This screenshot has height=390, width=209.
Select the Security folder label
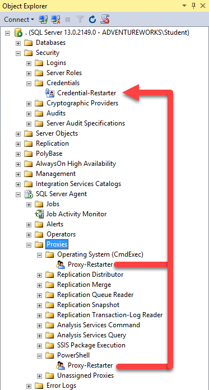pos(48,53)
